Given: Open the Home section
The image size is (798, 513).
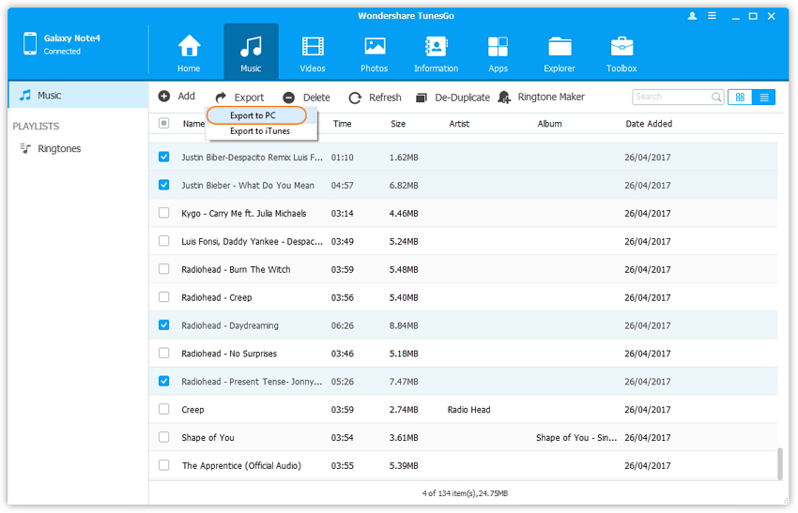Looking at the screenshot, I should (x=189, y=53).
